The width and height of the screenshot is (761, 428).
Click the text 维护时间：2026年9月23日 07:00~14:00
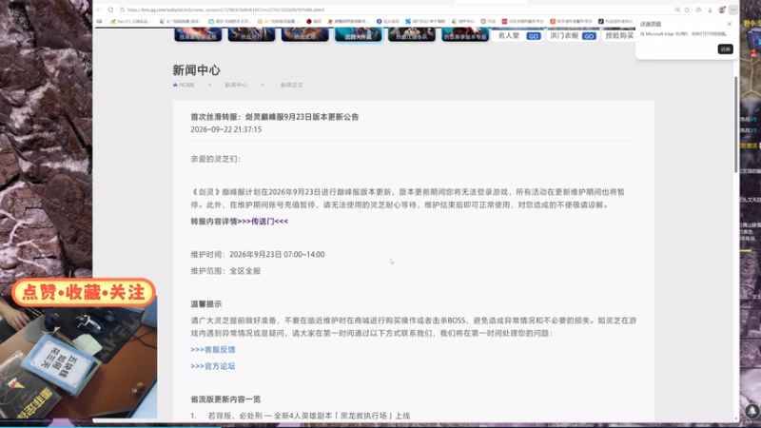[258, 254]
